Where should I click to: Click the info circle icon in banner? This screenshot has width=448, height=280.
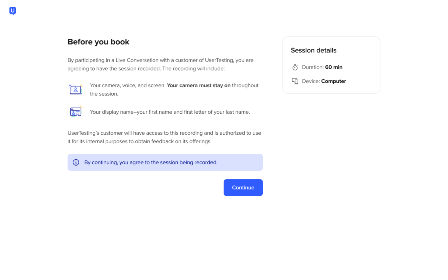[76, 162]
